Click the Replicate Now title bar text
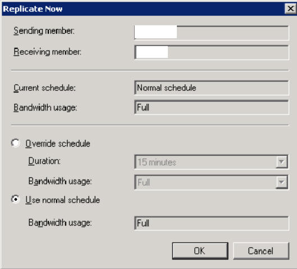This screenshot has width=297, height=269. coord(33,9)
